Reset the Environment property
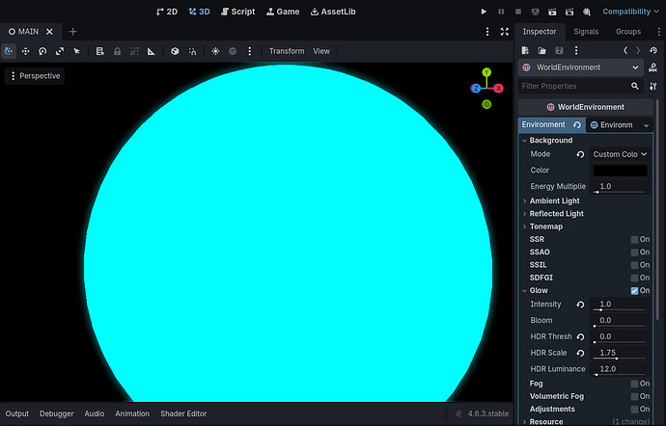This screenshot has width=666, height=426. 577,124
